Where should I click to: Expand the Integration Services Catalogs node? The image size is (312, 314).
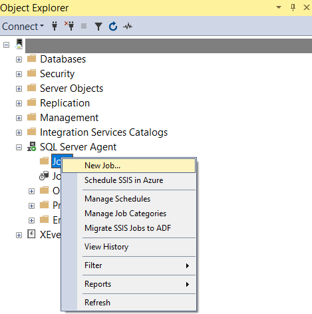(x=19, y=132)
